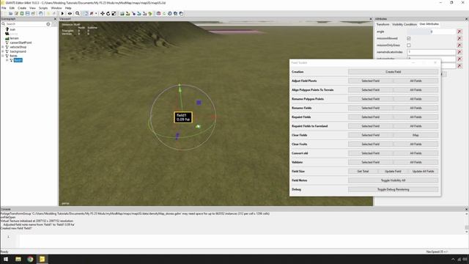Viewport: 469px width, 264px height.
Task: Click the first terrain editing toolbar icon
Action: point(122,13)
